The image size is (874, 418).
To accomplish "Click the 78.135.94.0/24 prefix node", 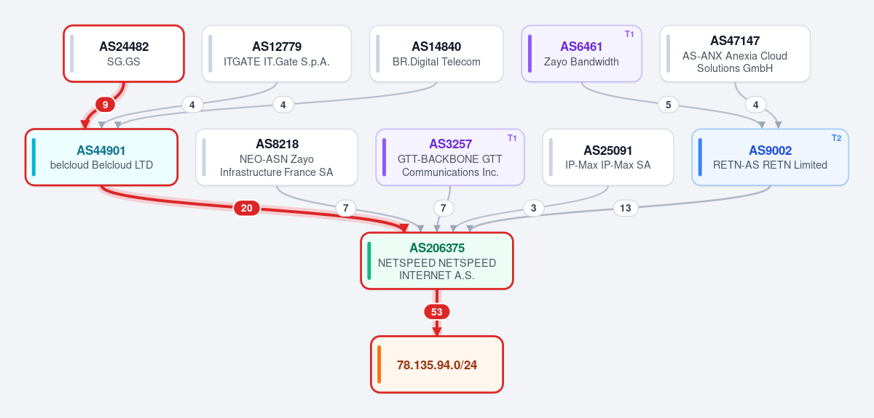I will (x=437, y=364).
